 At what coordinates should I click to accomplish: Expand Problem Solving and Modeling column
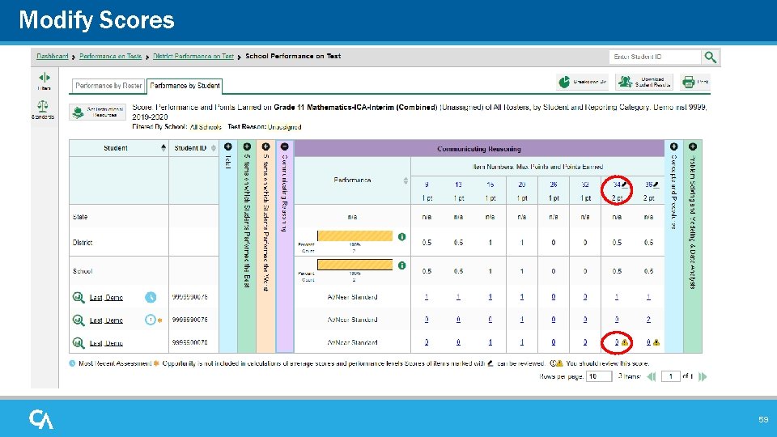pos(693,146)
